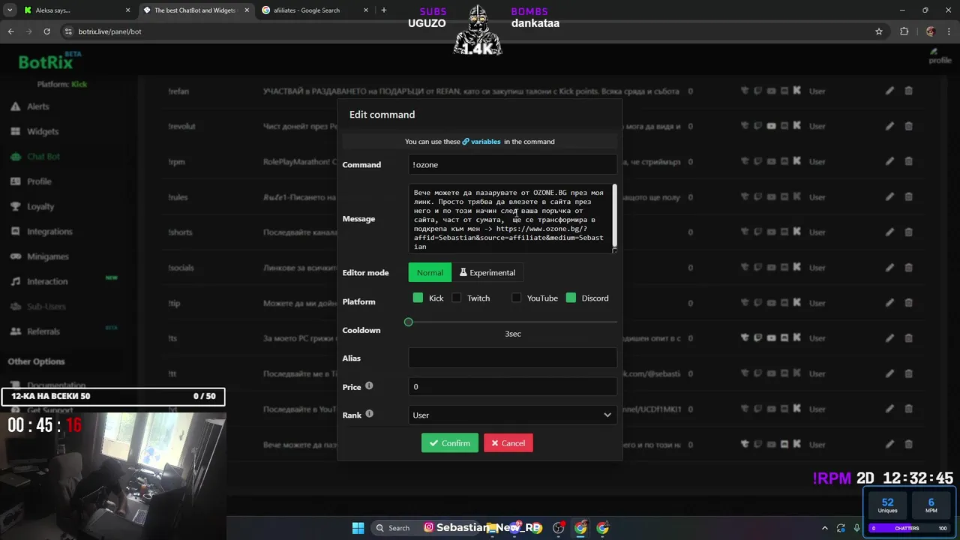Image resolution: width=960 pixels, height=540 pixels.
Task: Close the afiliates Google Search tab
Action: point(365,10)
